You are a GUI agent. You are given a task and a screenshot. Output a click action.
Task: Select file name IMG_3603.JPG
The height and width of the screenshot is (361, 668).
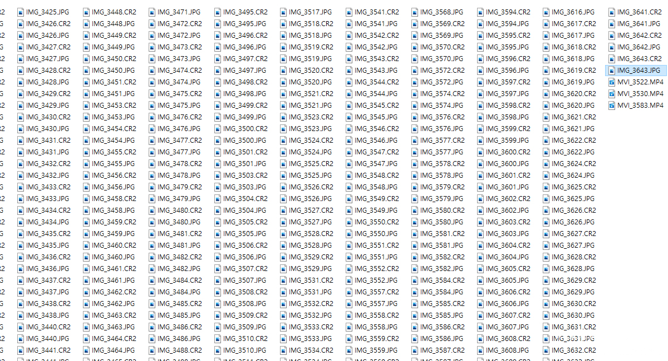[508, 233]
